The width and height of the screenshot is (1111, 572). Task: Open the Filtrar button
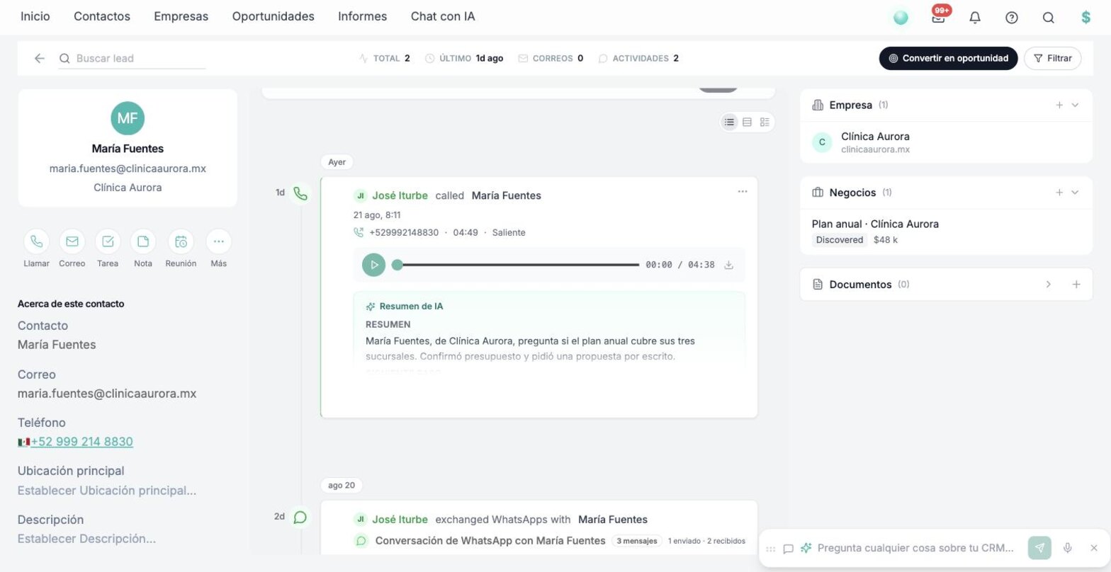(x=1053, y=58)
